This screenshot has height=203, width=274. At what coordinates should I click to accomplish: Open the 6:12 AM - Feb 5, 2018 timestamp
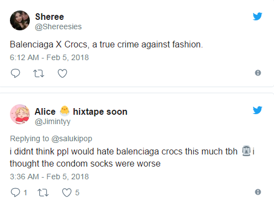(49, 57)
